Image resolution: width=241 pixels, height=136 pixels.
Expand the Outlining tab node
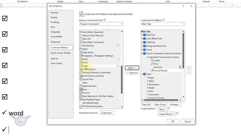[142, 42]
